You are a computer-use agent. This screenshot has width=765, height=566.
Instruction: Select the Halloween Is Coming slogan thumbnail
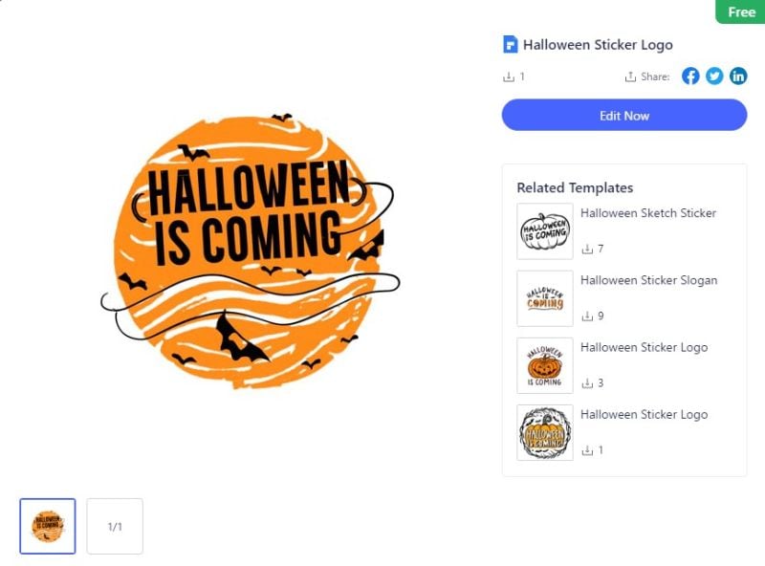(x=545, y=298)
